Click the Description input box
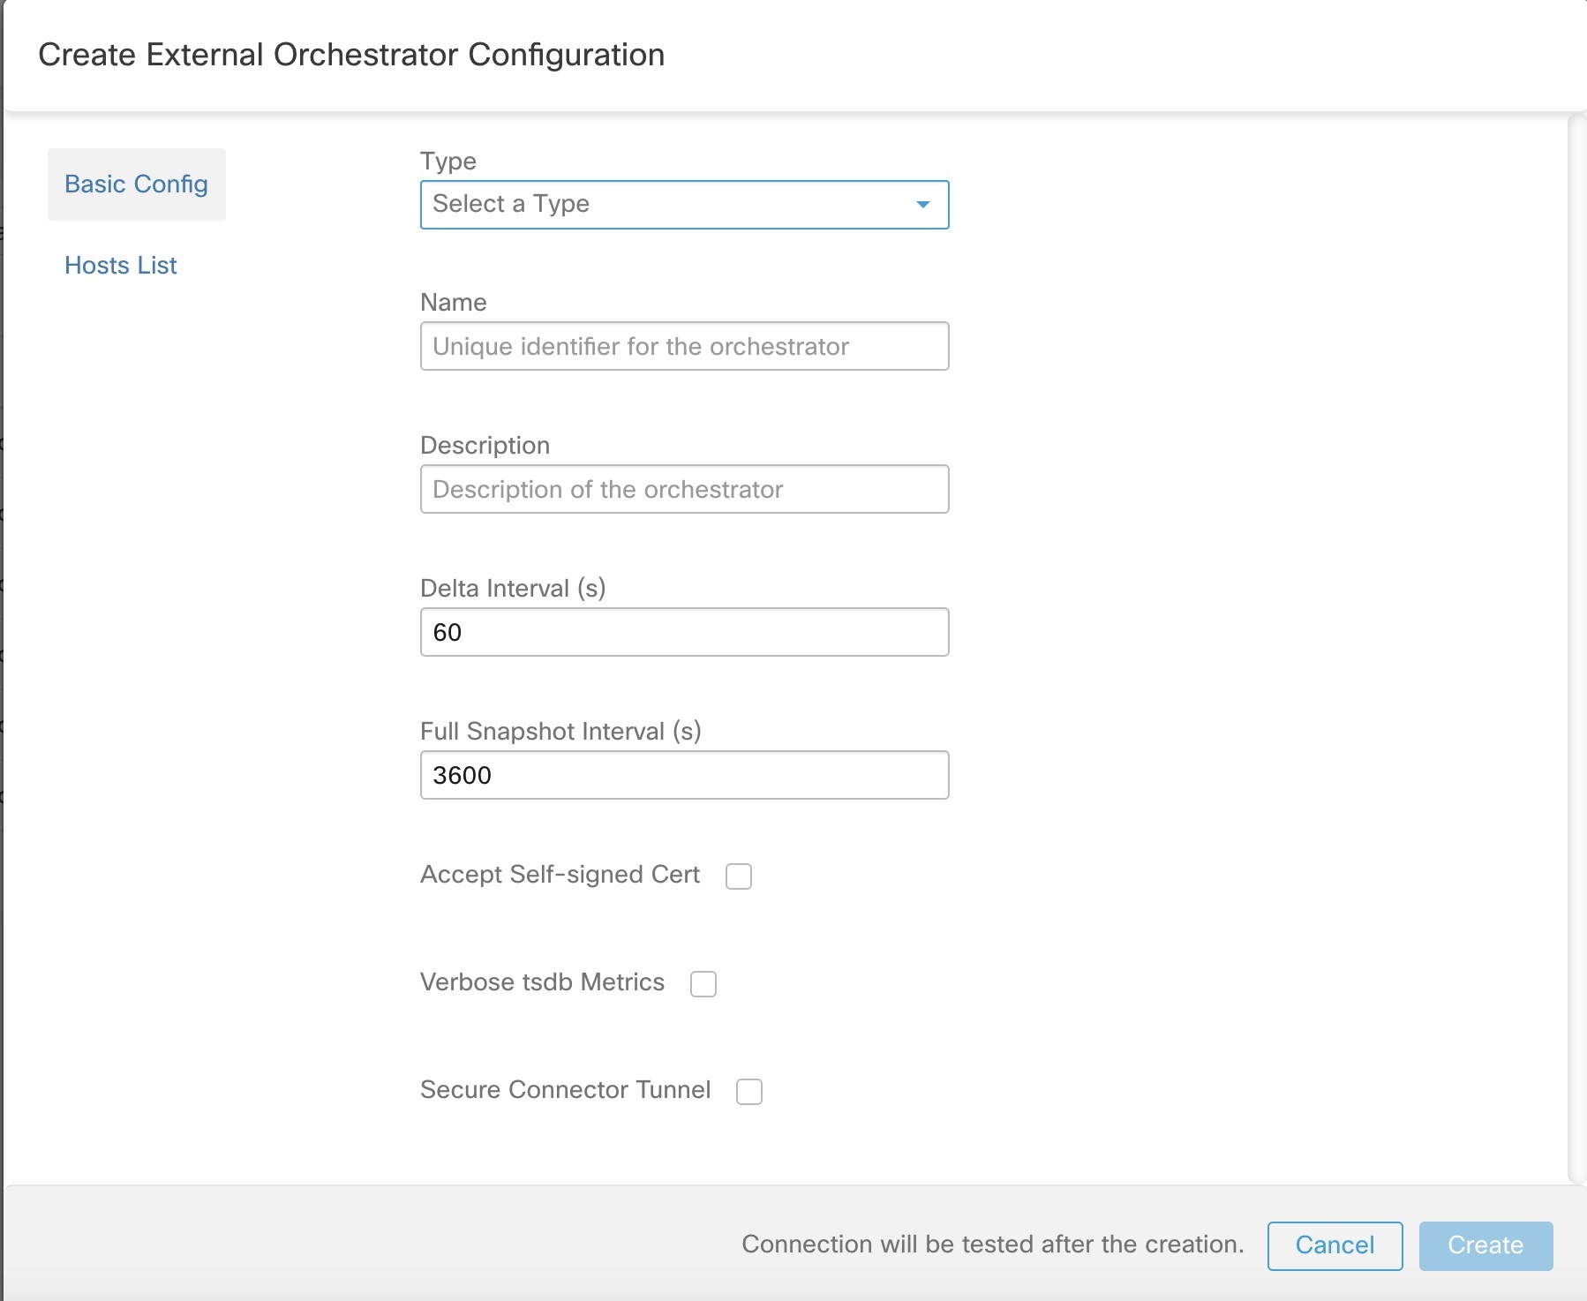Screen dimensions: 1587x1301 coord(684,489)
